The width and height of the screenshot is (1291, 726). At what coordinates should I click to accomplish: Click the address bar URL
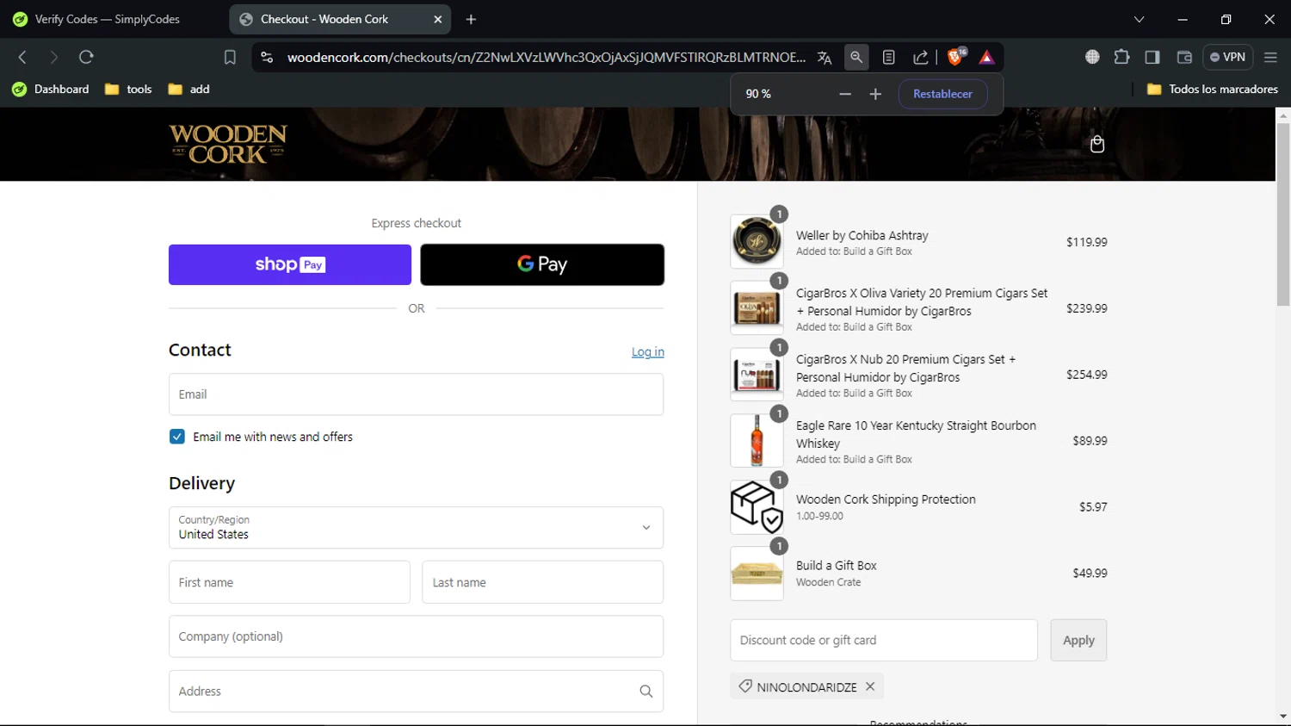click(547, 57)
